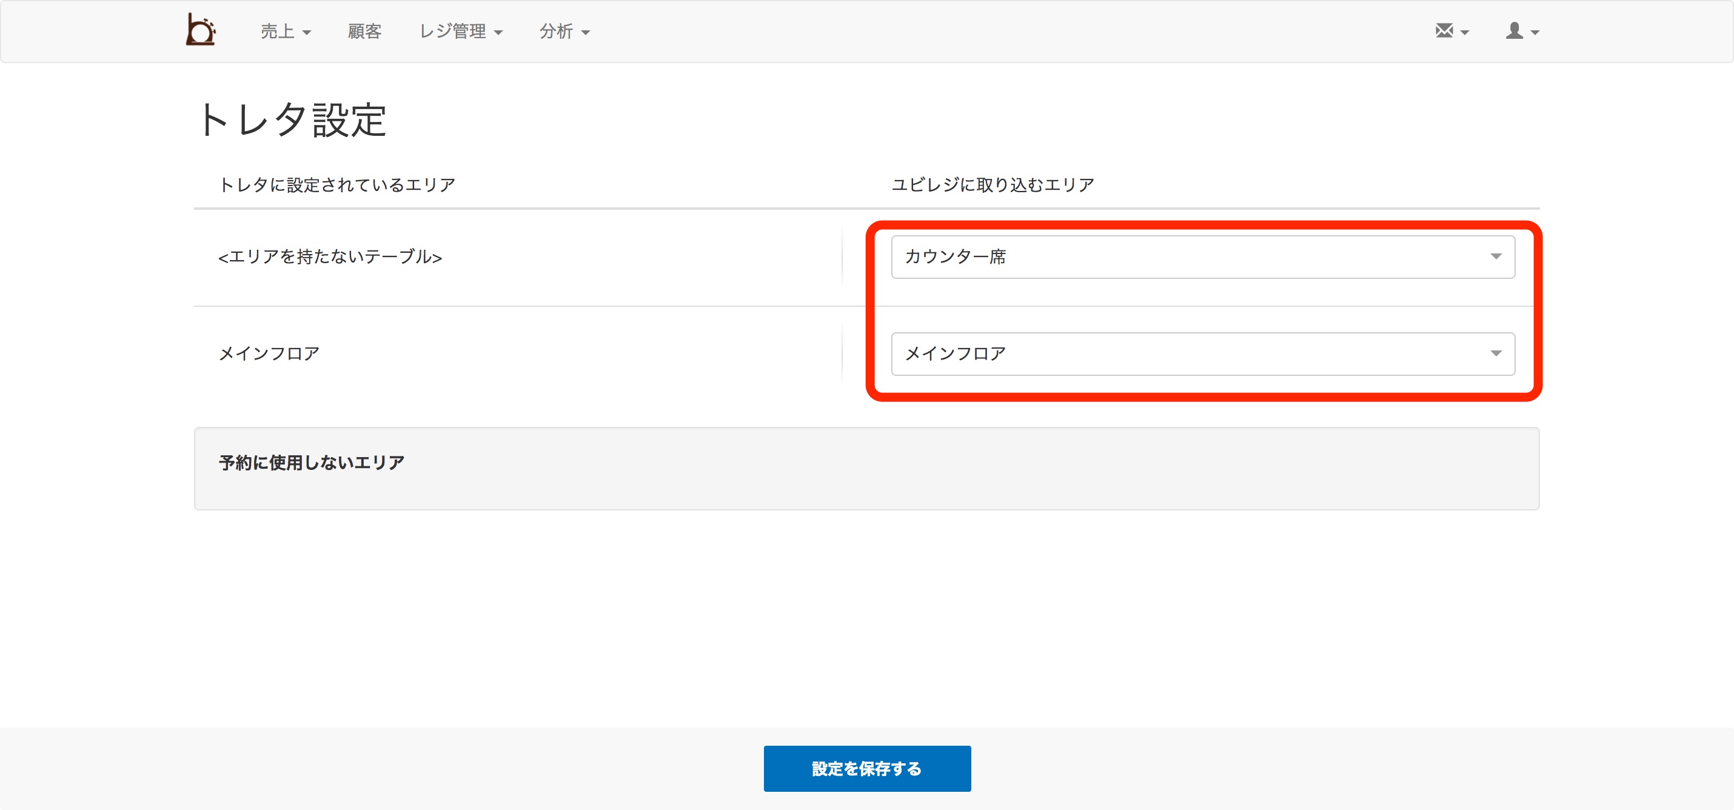Image resolution: width=1734 pixels, height=810 pixels.
Task: Go to the 顧客 page
Action: tap(365, 32)
